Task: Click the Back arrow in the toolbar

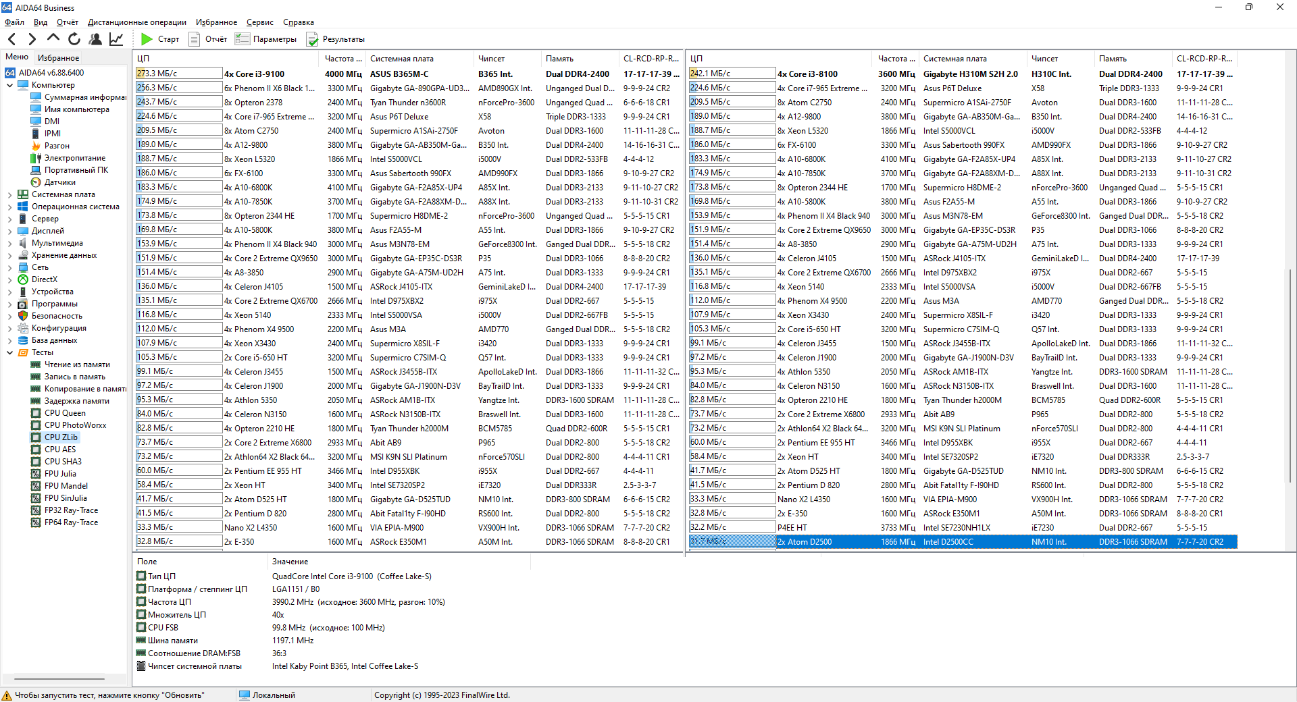Action: point(11,39)
